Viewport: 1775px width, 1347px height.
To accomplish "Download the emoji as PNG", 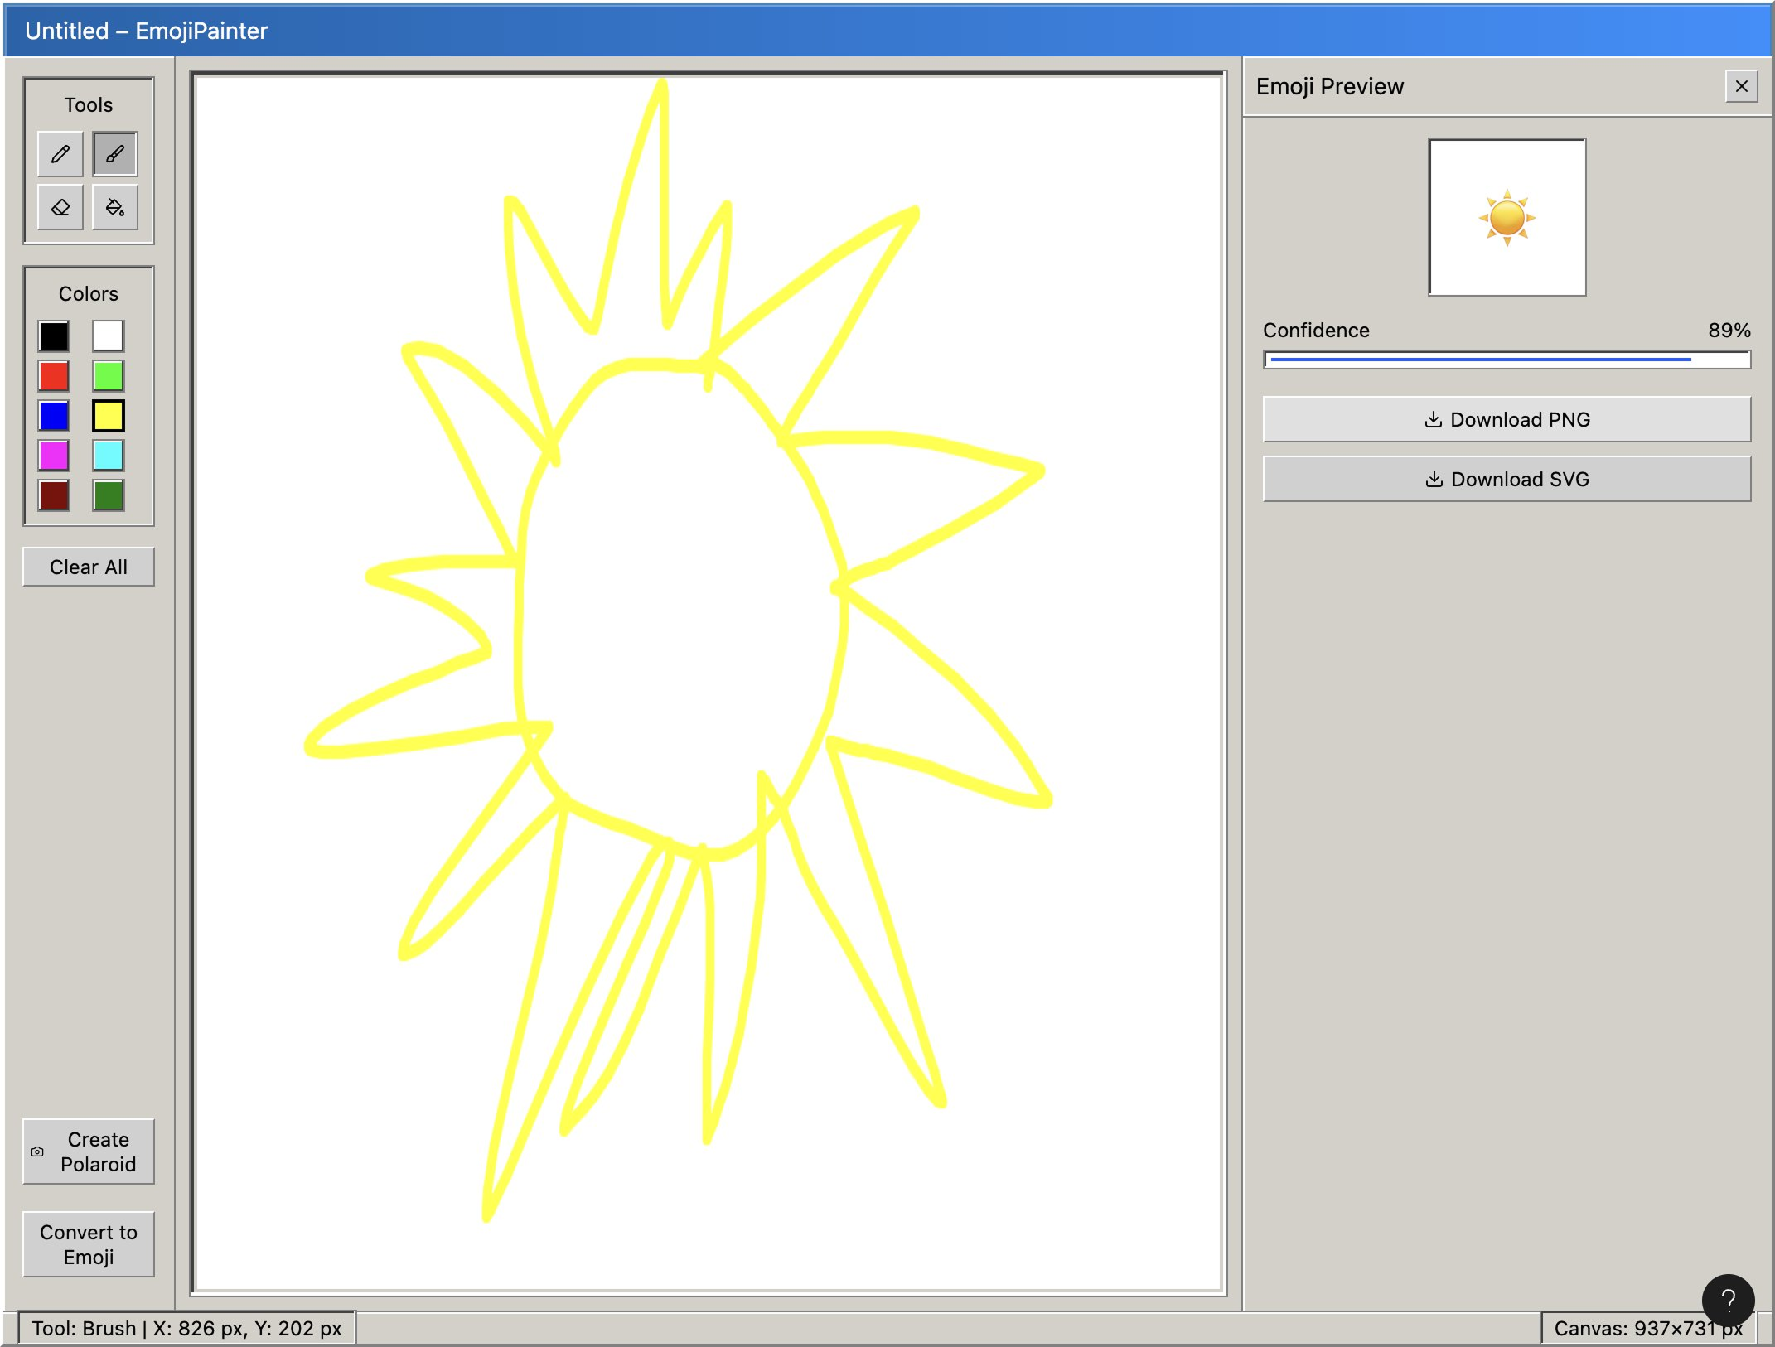I will point(1506,419).
